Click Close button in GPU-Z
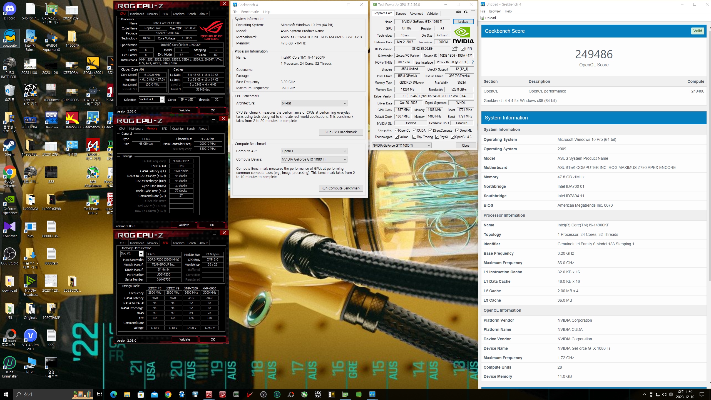The image size is (711, 400). tap(466, 145)
